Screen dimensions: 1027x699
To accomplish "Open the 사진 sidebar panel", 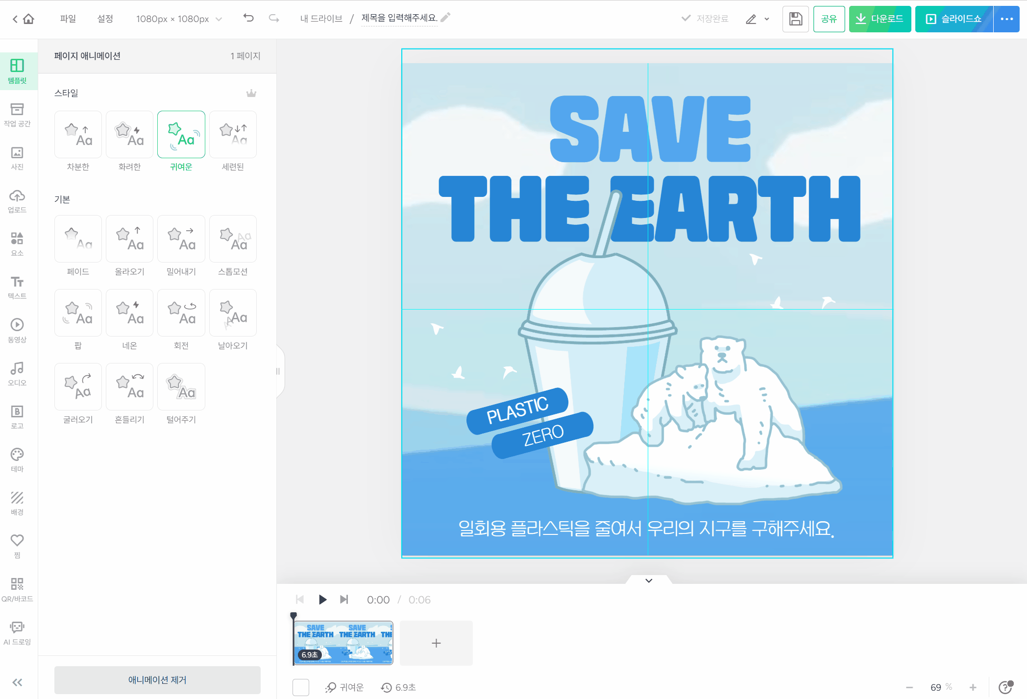I will click(x=18, y=158).
